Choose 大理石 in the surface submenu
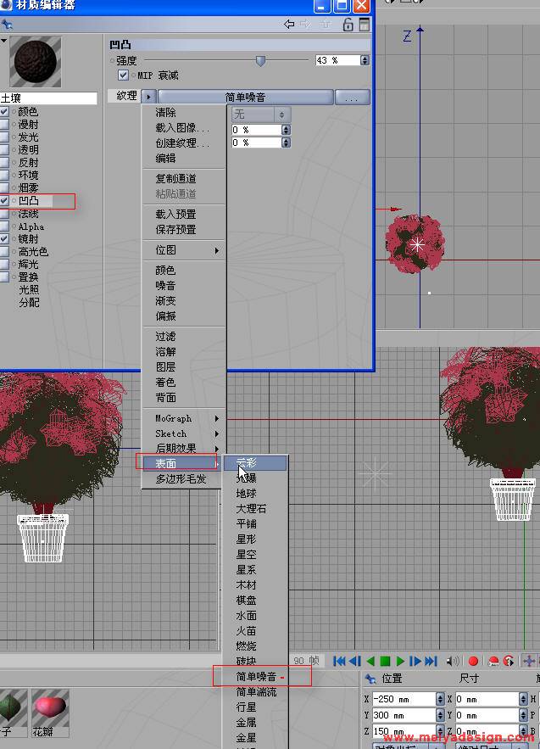Screen dimensions: 540x749 point(251,508)
